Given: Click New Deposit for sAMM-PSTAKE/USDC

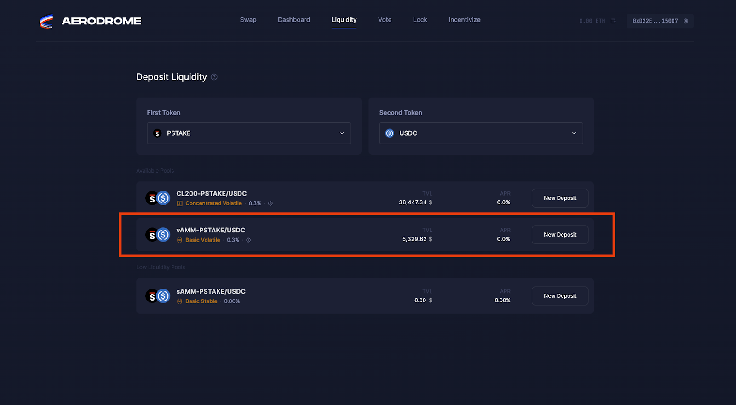Looking at the screenshot, I should pyautogui.click(x=560, y=296).
